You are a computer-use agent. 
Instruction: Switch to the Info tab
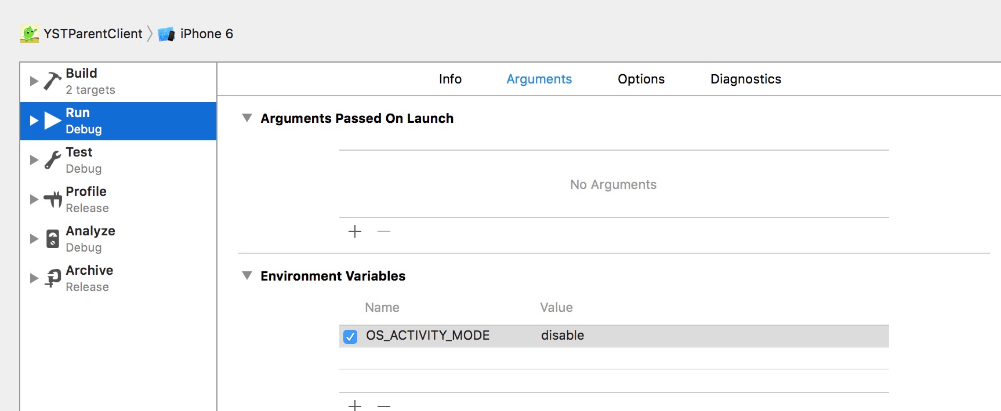tap(450, 79)
